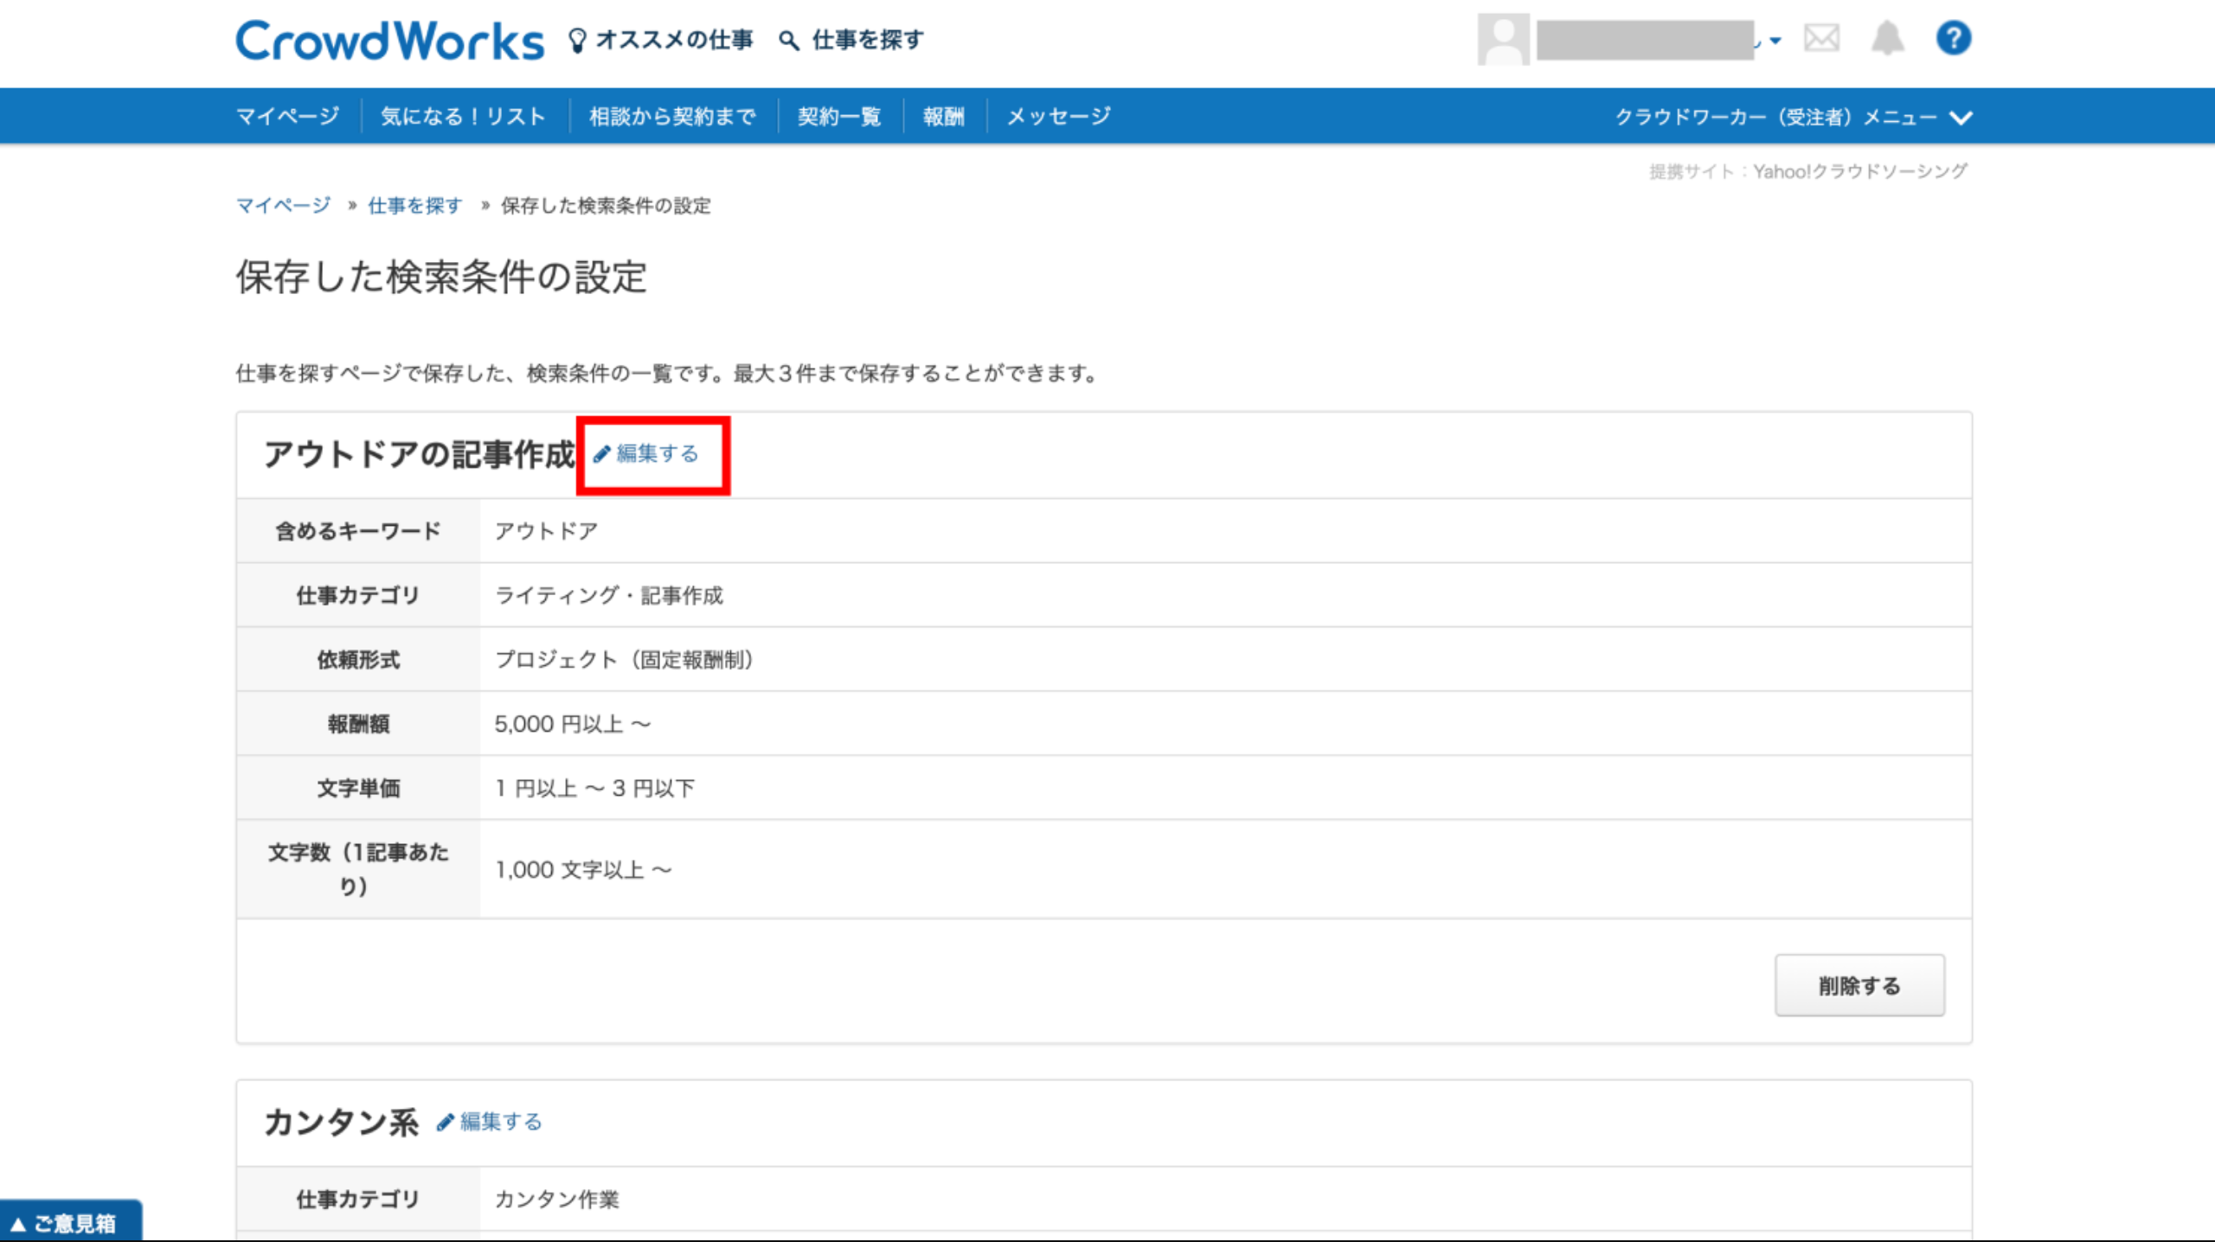This screenshot has height=1242, width=2215.
Task: Expand クラウドワーカー（受注者）メニュー chevron
Action: 1961,118
